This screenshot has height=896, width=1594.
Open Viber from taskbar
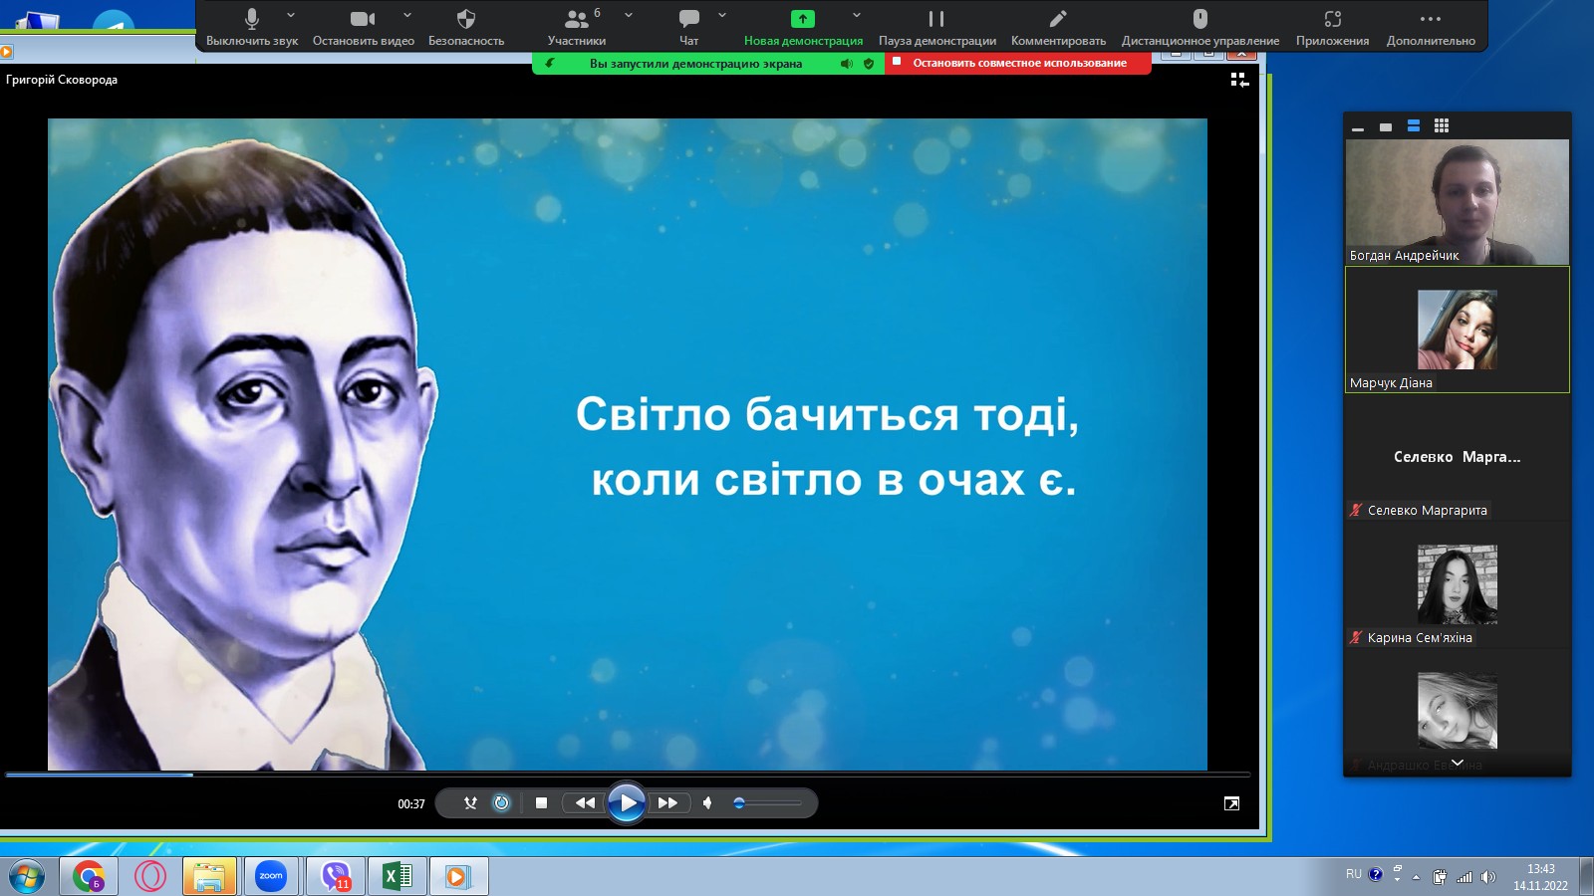(x=335, y=877)
